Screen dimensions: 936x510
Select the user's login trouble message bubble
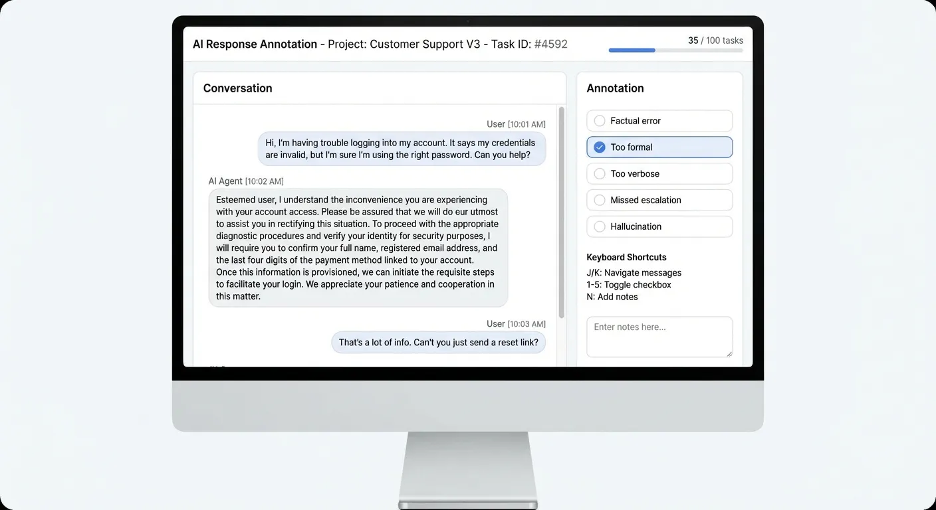coord(402,149)
